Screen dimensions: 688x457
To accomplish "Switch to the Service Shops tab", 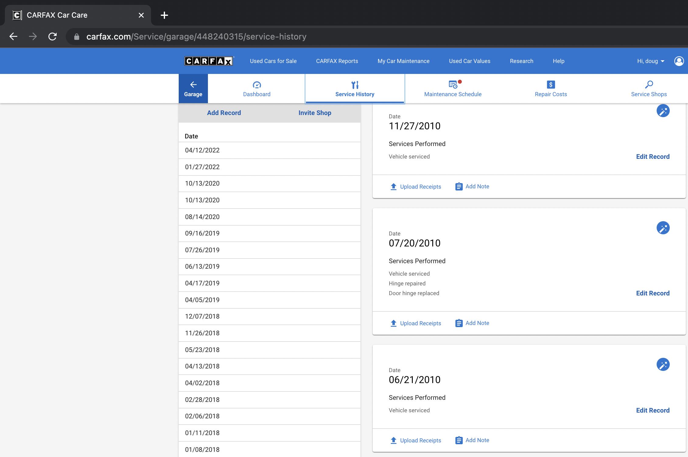I will pyautogui.click(x=649, y=89).
